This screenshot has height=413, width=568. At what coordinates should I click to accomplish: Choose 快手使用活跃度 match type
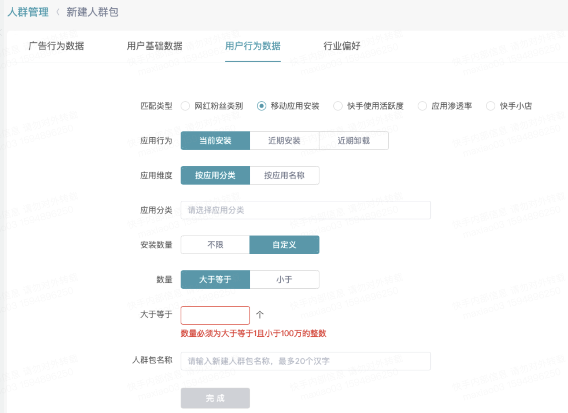point(338,106)
